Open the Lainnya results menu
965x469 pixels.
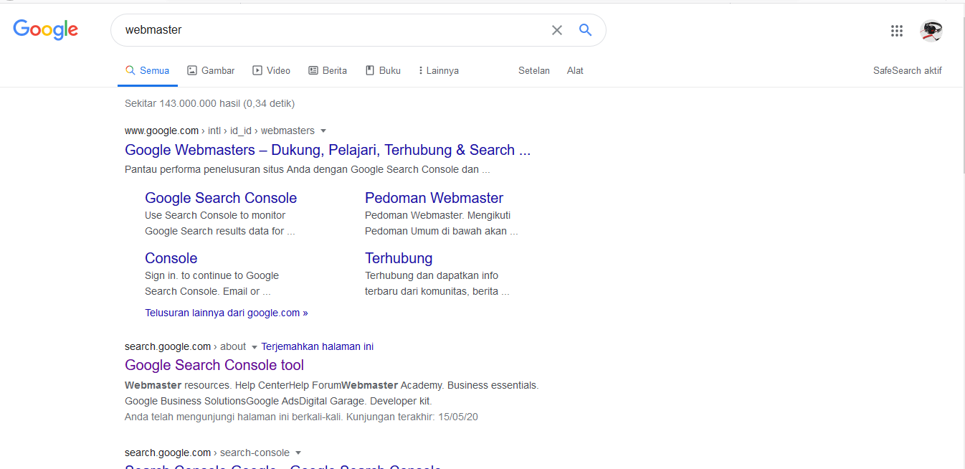[x=437, y=70]
